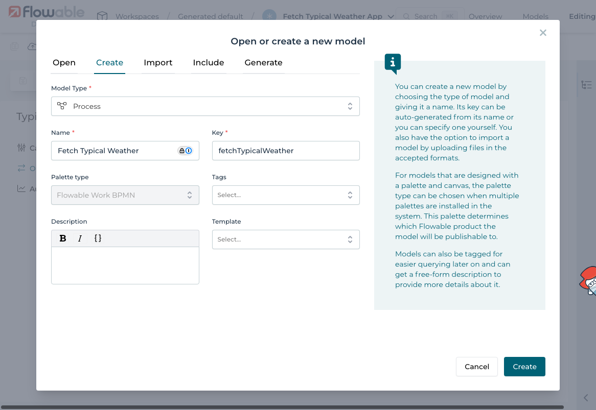Cancel the model creation dialog
This screenshot has width=596, height=410.
tap(476, 366)
